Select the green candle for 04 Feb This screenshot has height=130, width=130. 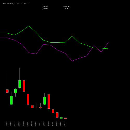(x=16, y=91)
